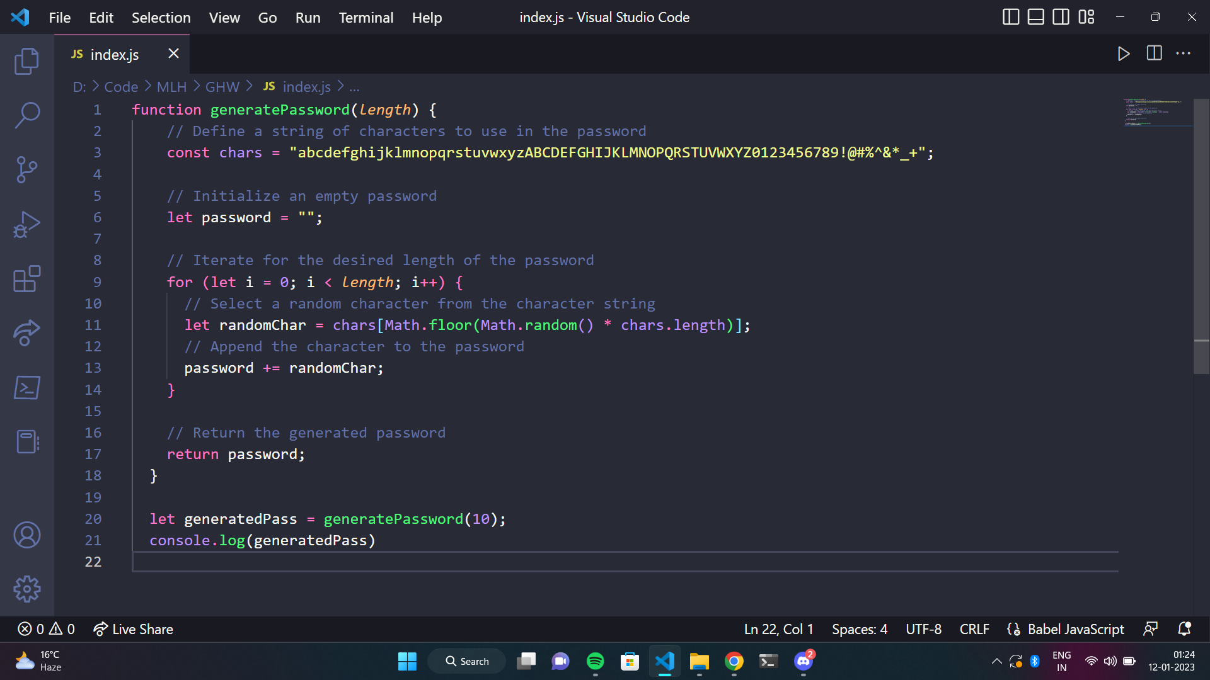Image resolution: width=1210 pixels, height=680 pixels.
Task: Toggle the primary sidebar layout button
Action: (x=1010, y=17)
